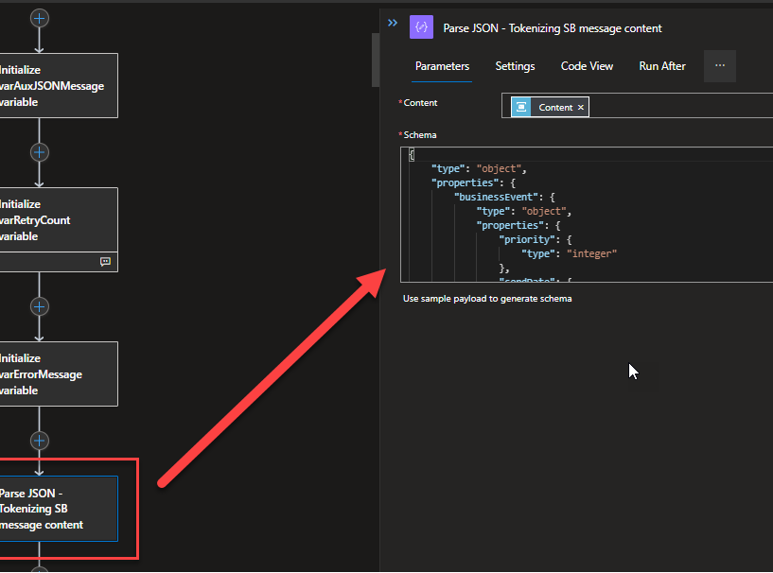773x573 pixels.
Task: Click the "priority" property in schema
Action: point(536,239)
